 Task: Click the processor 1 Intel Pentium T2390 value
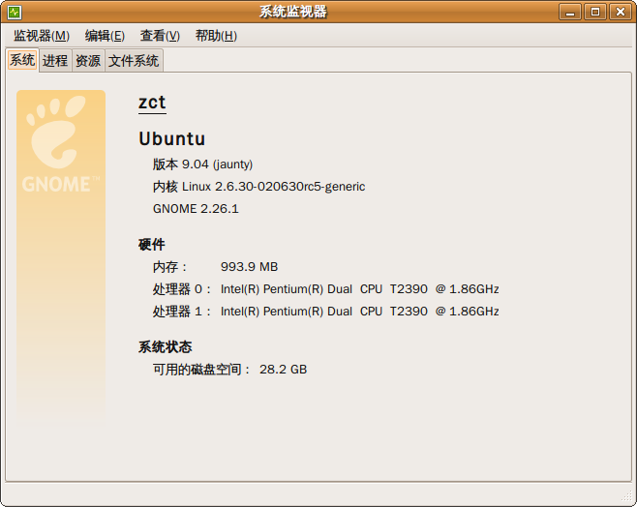coord(359,312)
